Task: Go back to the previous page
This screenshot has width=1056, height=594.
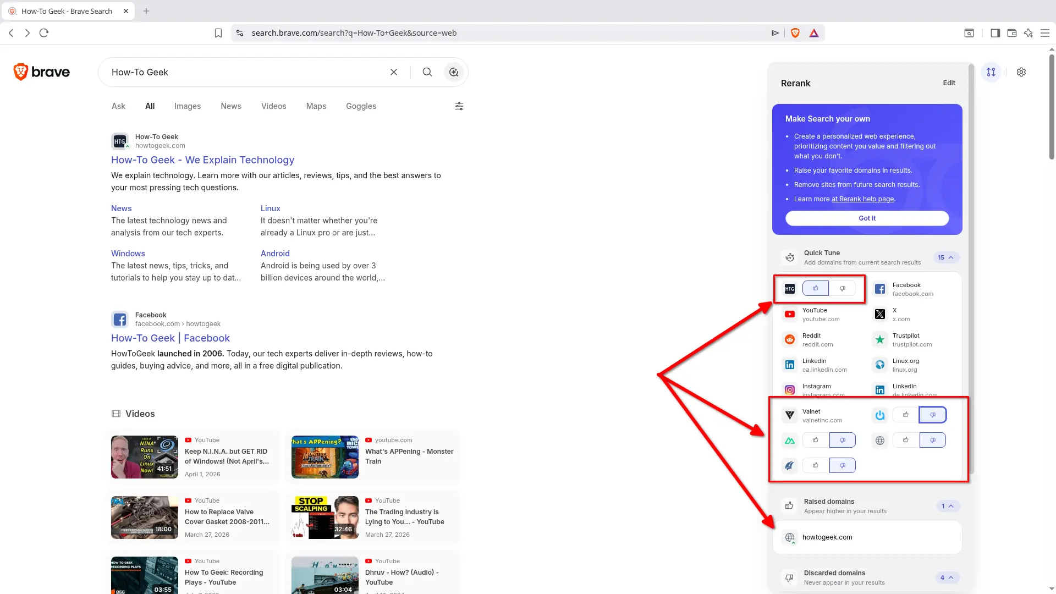Action: (11, 33)
